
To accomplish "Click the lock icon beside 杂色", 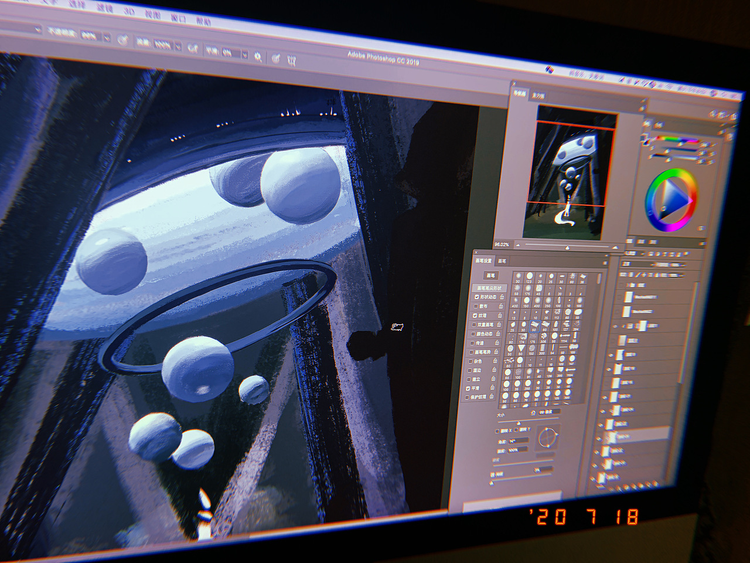I will (x=495, y=361).
